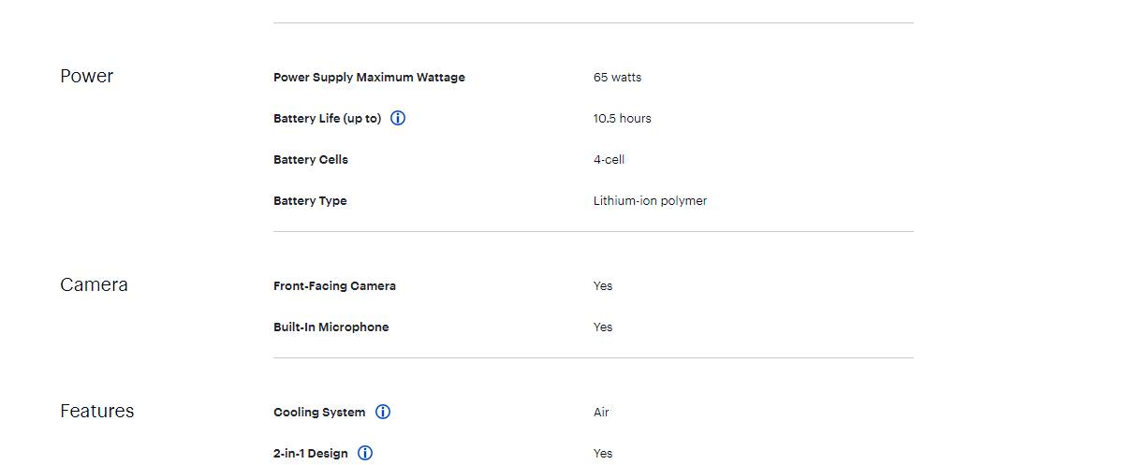1131x465 pixels.
Task: Click the Built-In Microphone label
Action: (x=330, y=327)
